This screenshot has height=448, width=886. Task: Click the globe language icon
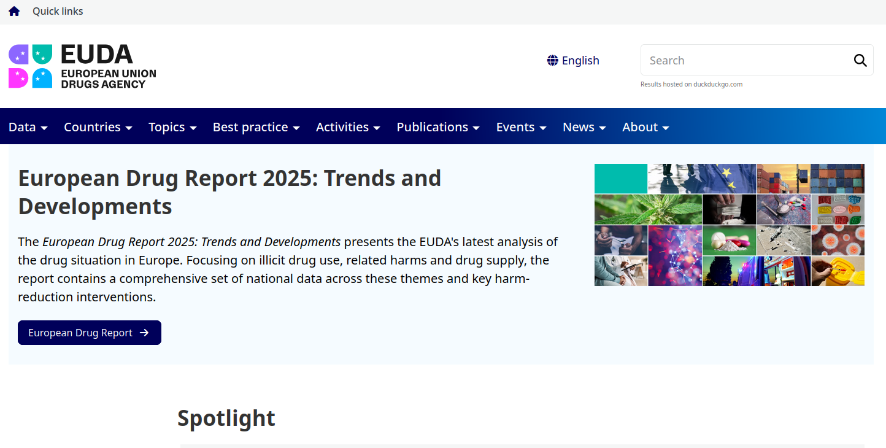click(553, 60)
